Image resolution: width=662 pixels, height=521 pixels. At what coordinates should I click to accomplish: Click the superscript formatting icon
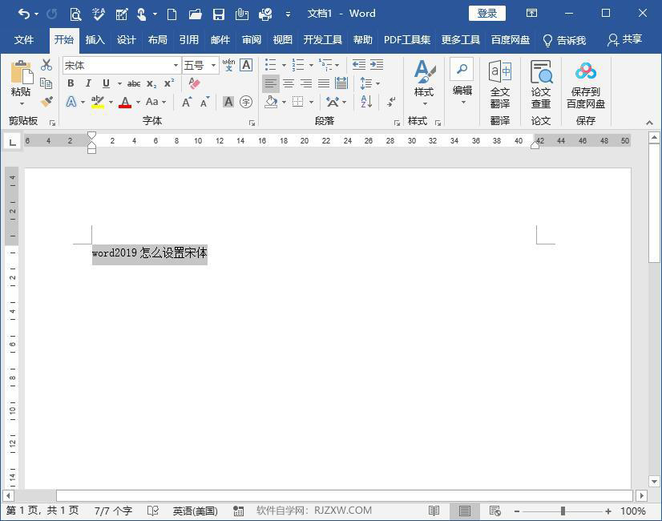pos(168,83)
